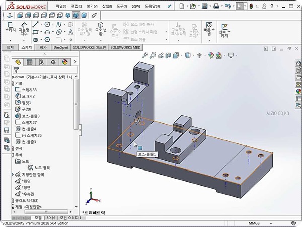Select the Smart Dimension (지능형 치수) tool
This screenshot has height=227, width=302.
click(x=24, y=29)
